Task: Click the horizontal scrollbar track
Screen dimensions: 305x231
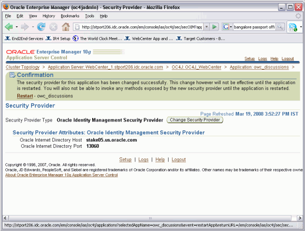Action: (x=150, y=218)
